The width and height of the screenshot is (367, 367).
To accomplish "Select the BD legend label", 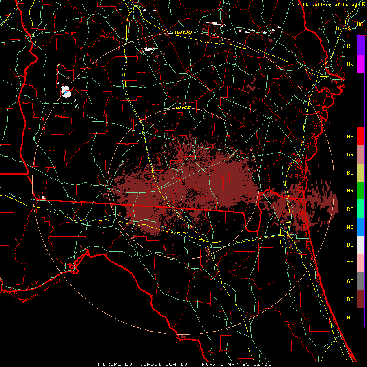I will [350, 173].
